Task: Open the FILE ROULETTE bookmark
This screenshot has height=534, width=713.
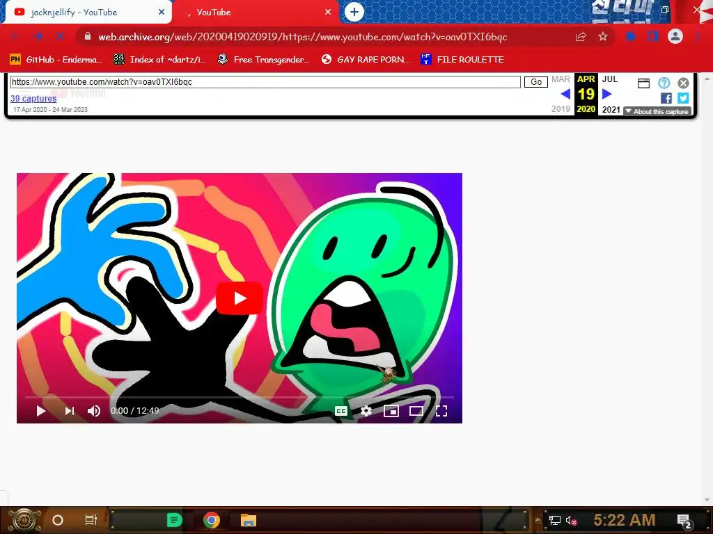Action: (462, 60)
